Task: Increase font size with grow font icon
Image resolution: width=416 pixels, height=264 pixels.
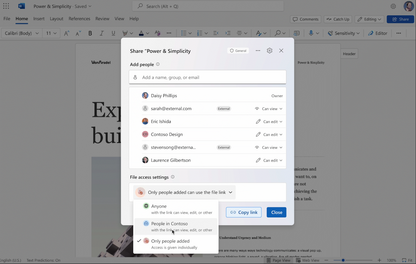Action: pyautogui.click(x=67, y=33)
